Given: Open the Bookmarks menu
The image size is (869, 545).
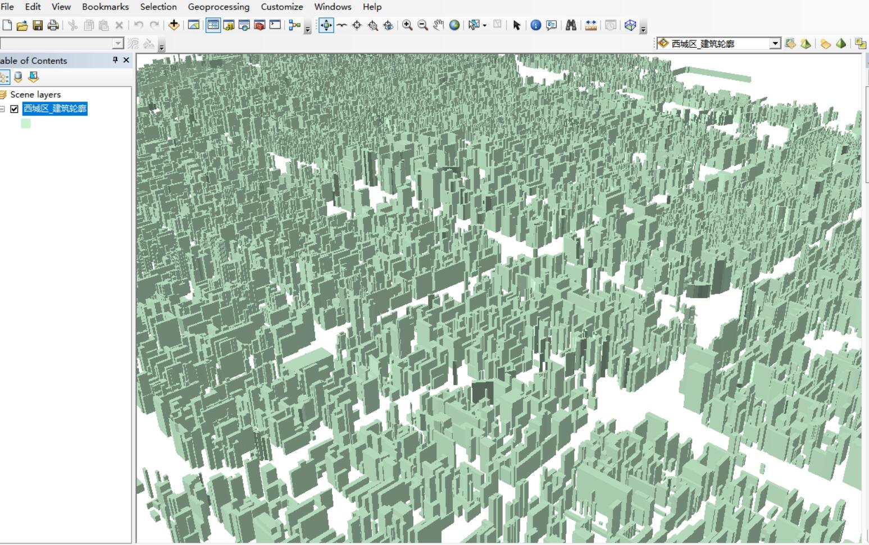Looking at the screenshot, I should [105, 7].
